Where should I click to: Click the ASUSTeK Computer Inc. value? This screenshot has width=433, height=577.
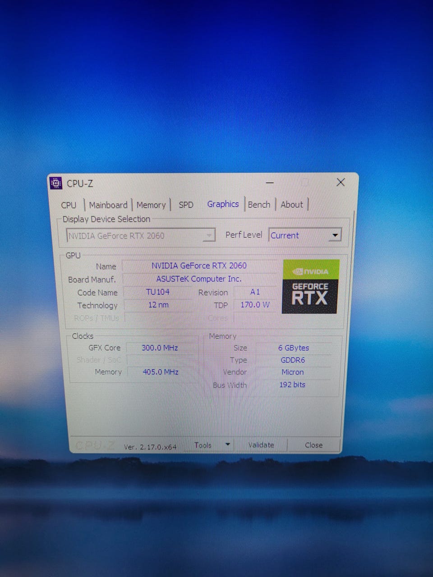point(199,279)
